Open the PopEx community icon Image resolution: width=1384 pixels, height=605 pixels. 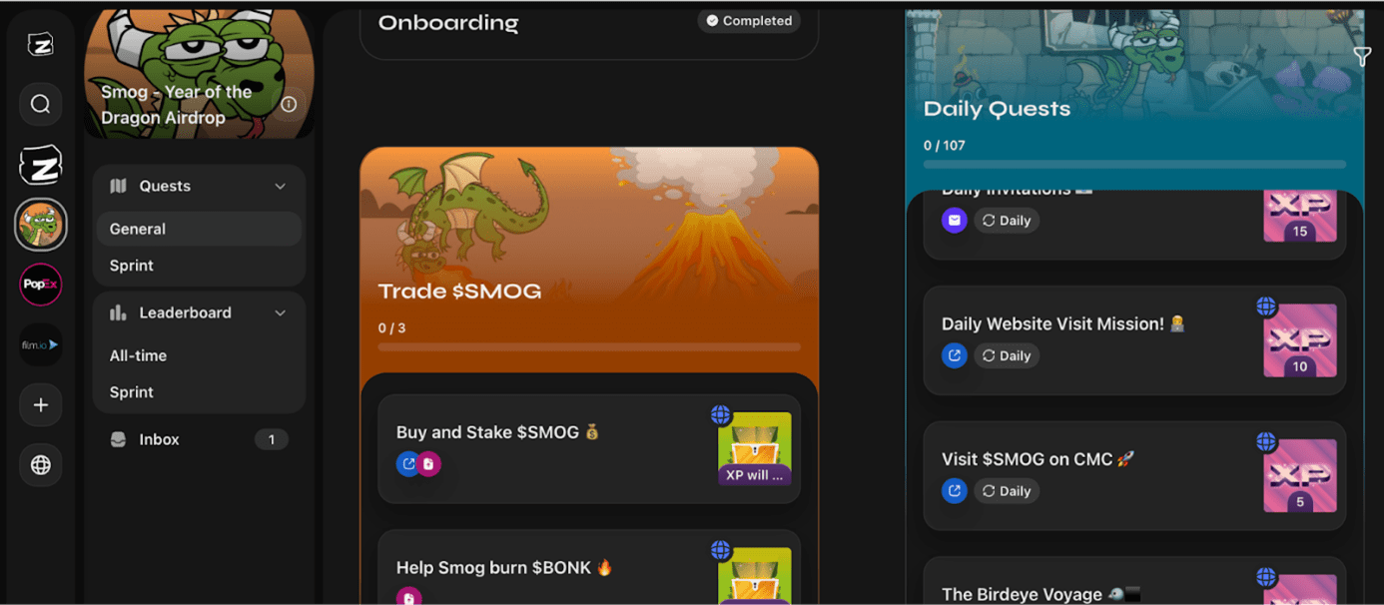pyautogui.click(x=41, y=285)
